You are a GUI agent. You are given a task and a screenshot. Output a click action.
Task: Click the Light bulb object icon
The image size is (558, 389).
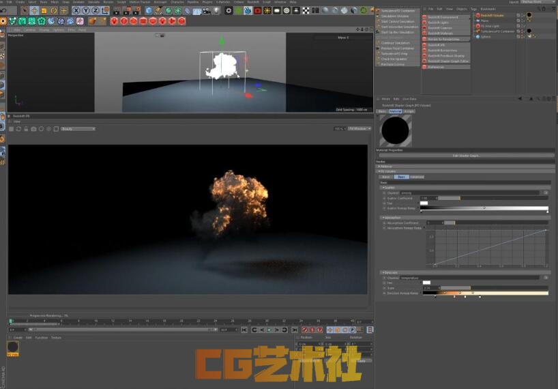click(x=216, y=11)
